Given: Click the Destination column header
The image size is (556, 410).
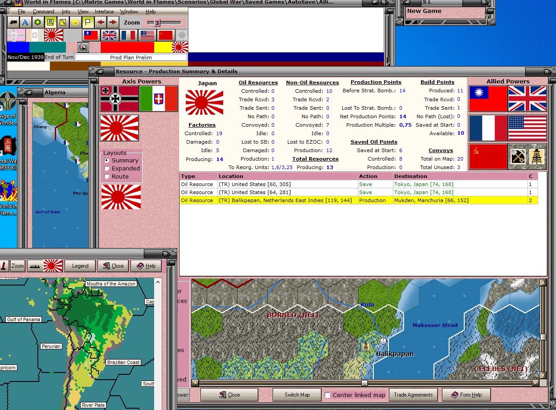Looking at the screenshot, I should [460, 176].
